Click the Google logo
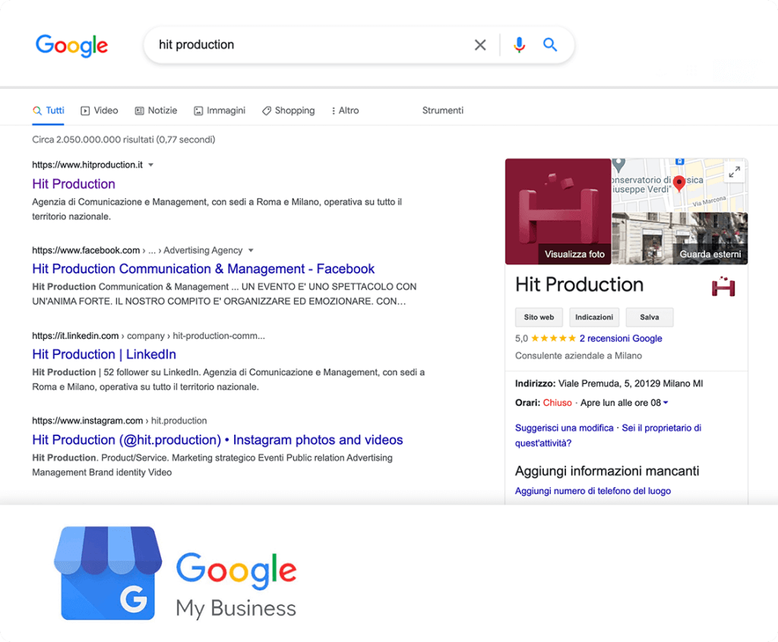Viewport: 778px width, 642px height. click(x=71, y=45)
